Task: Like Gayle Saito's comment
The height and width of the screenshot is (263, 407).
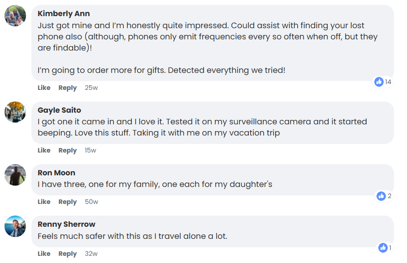Action: (44, 150)
